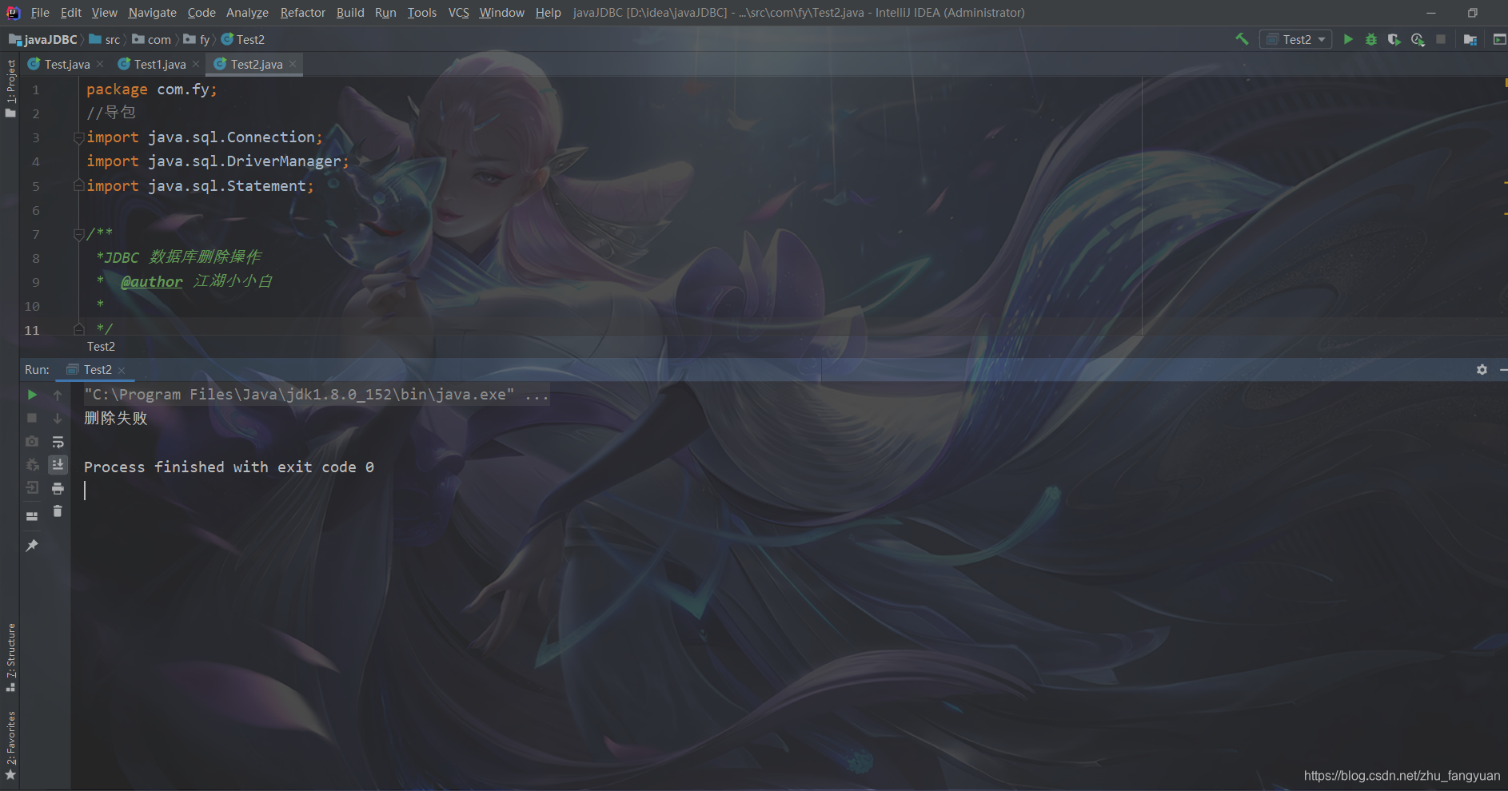This screenshot has height=791, width=1508.
Task: Build project with the hammer icon
Action: 1242,39
